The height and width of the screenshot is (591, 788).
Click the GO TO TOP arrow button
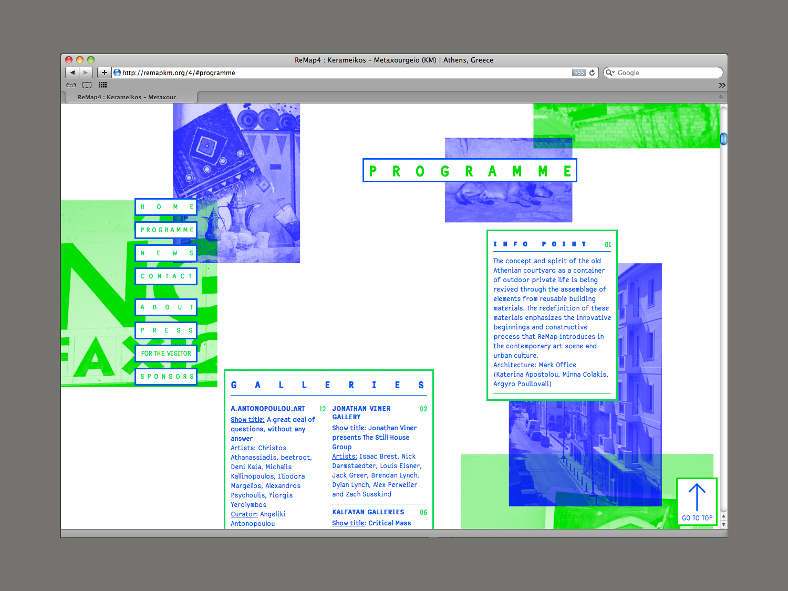click(697, 502)
